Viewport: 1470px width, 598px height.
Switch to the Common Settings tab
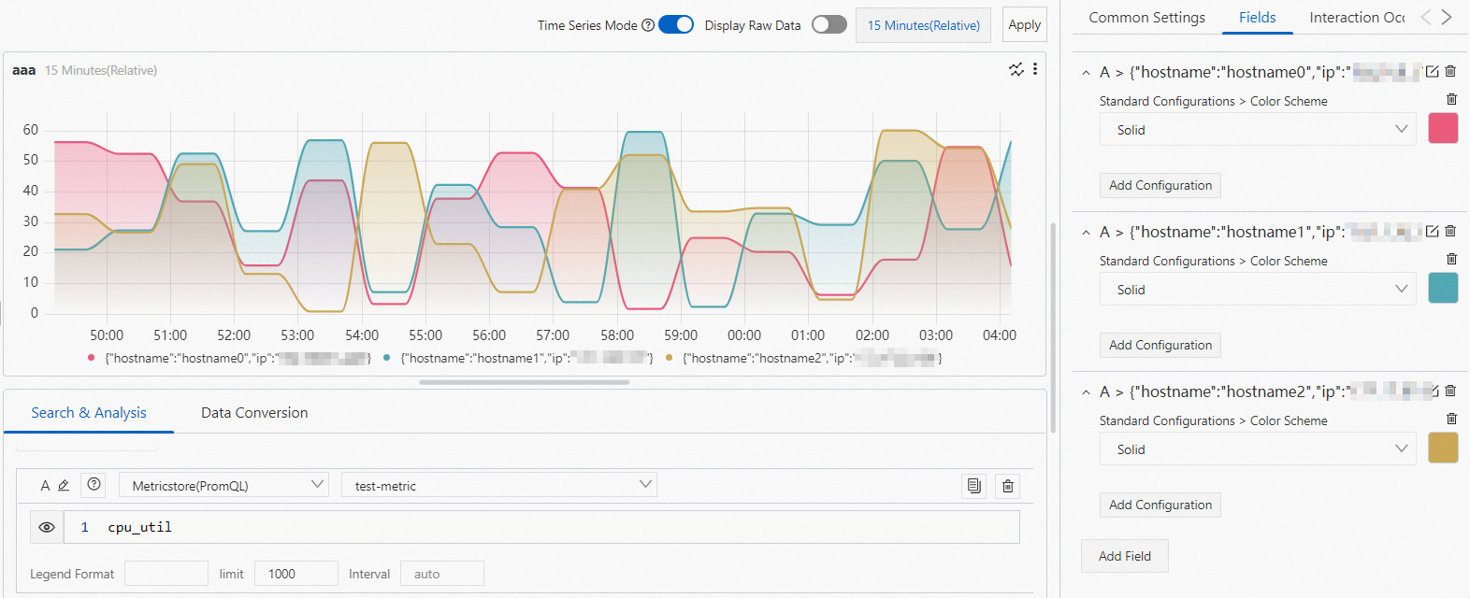tap(1146, 17)
